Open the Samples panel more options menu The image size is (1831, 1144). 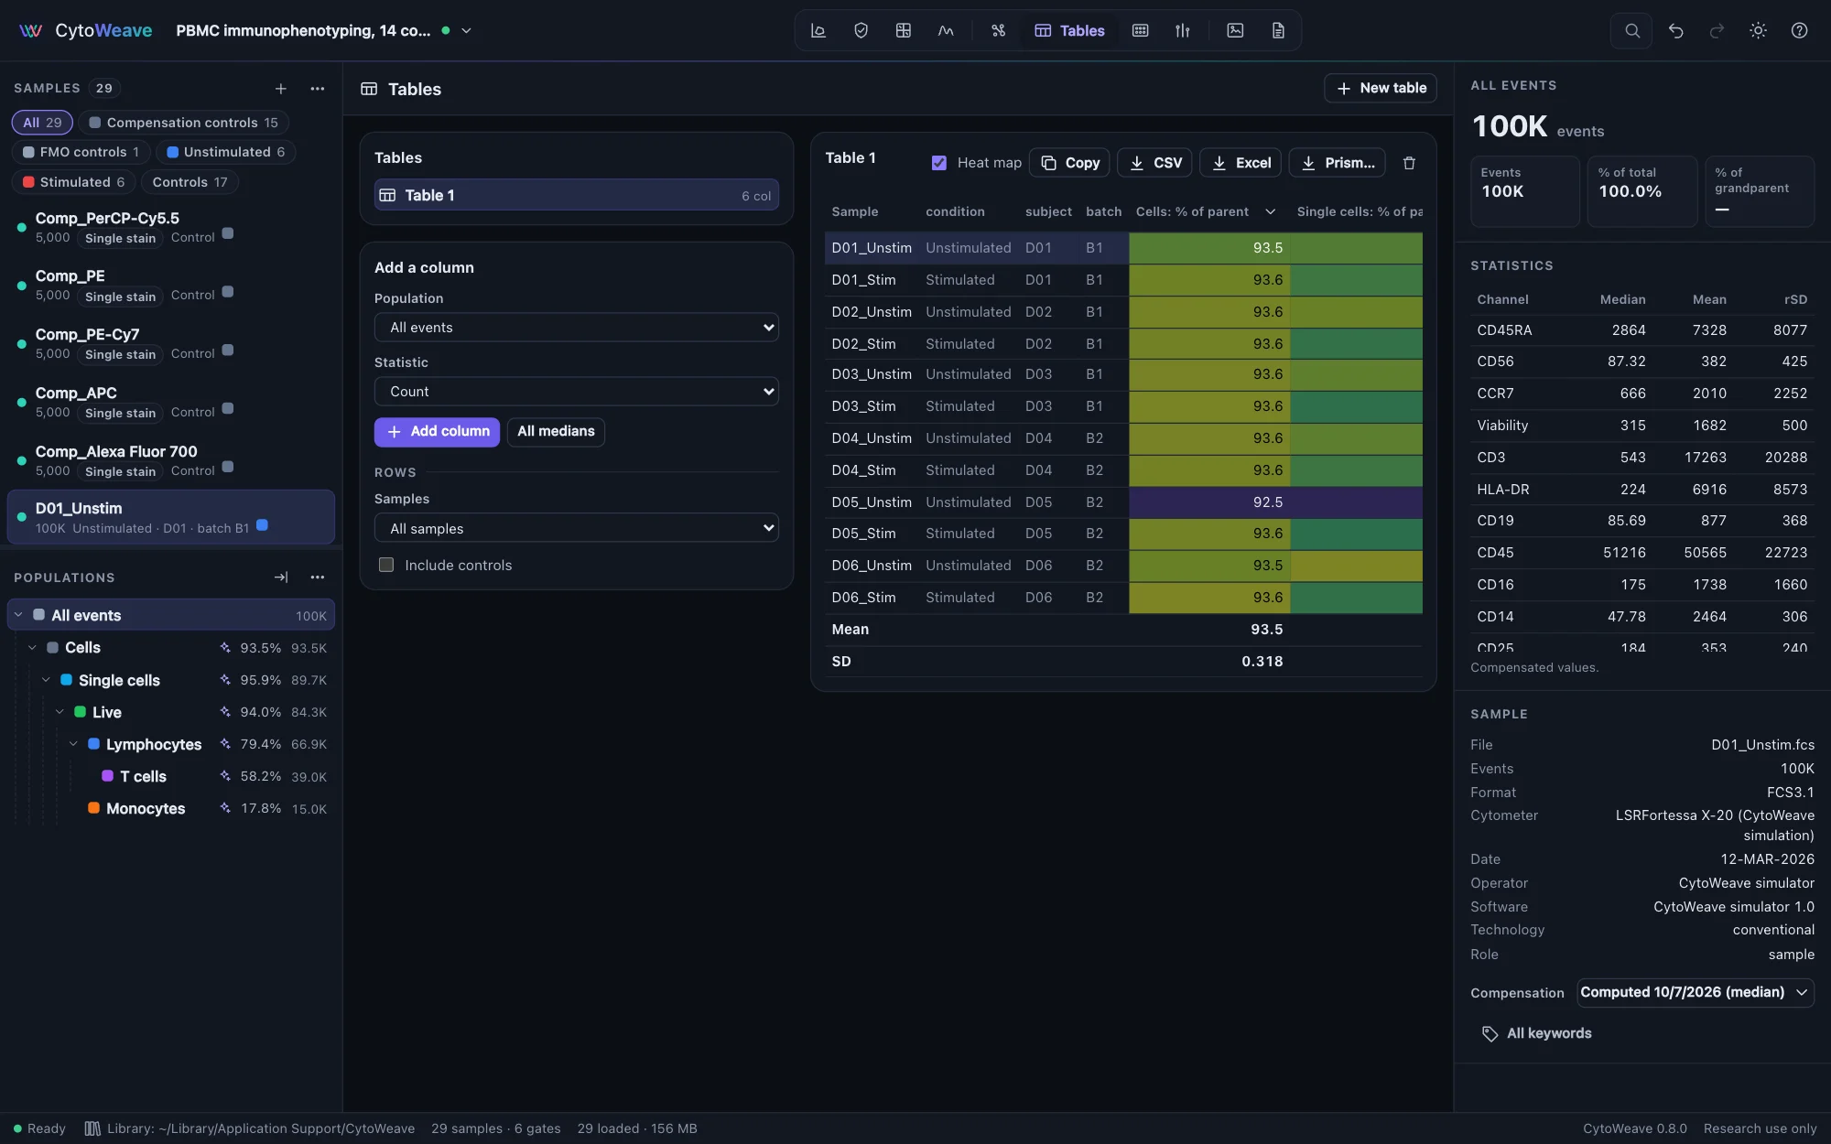point(318,88)
